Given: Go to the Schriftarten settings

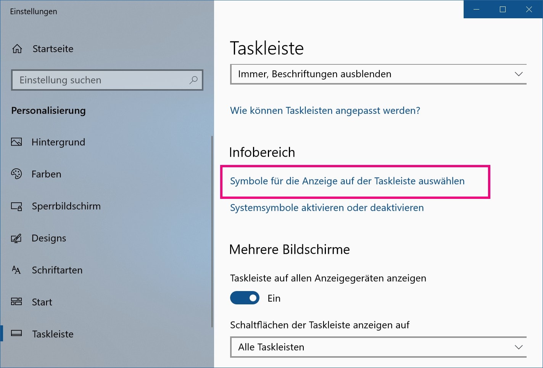Looking at the screenshot, I should click(57, 270).
